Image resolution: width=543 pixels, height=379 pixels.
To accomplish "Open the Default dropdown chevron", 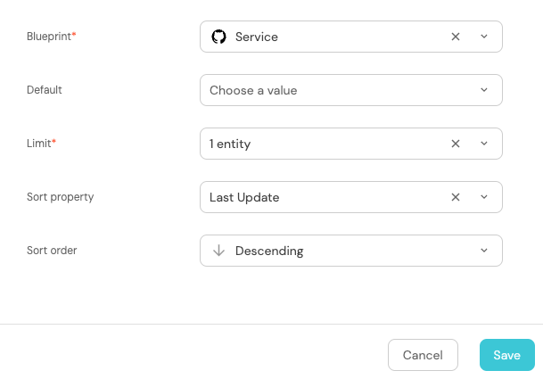I will point(484,90).
